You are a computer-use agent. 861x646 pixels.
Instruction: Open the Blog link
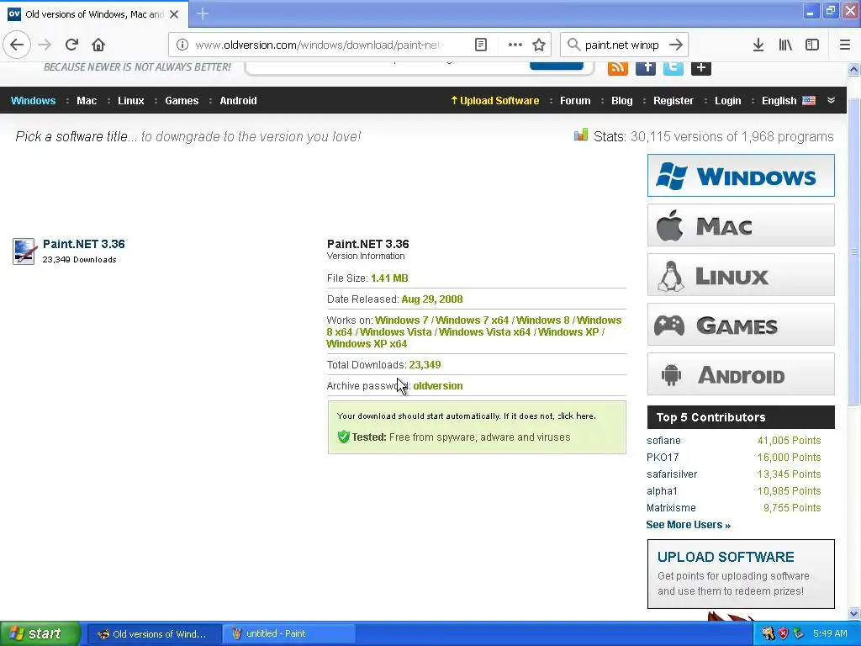[622, 101]
